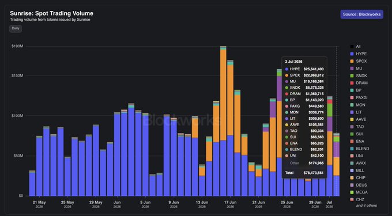The height and width of the screenshot is (216, 392).
Task: Select the MU $19,166,584 tooltip row
Action: [304, 81]
